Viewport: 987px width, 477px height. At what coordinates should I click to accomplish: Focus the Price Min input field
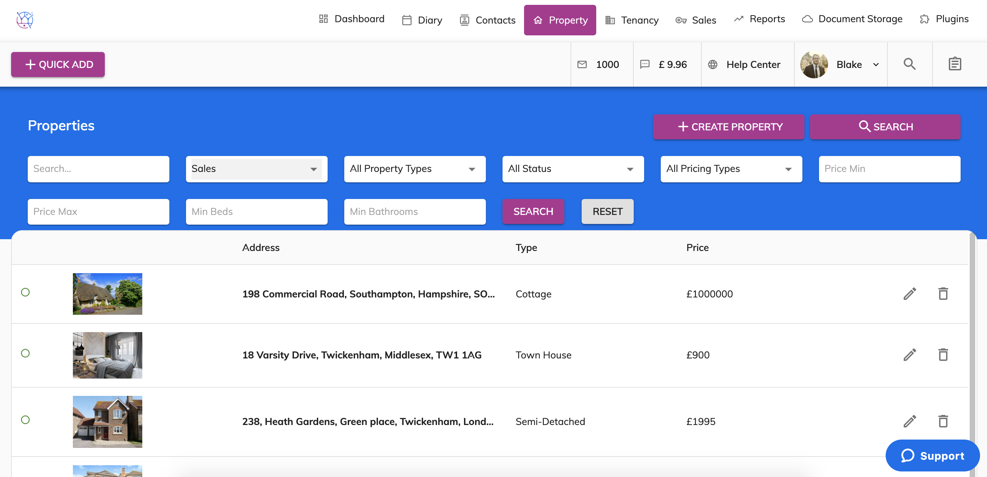(x=889, y=169)
